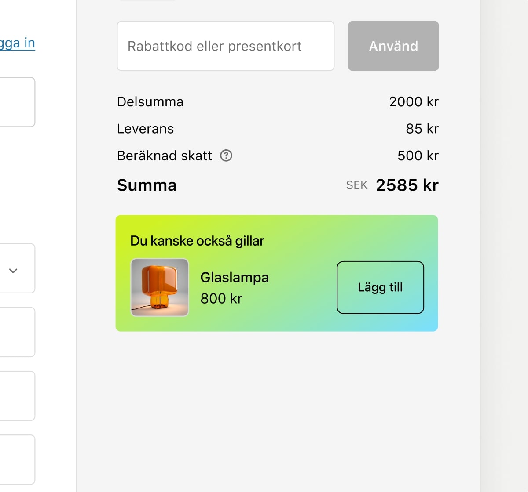Add Glaslampa with Lägg till button
This screenshot has height=492, width=528.
click(x=380, y=287)
